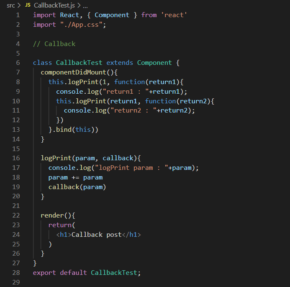Click the JS file icon in breadcrumb
The image size is (290, 287).
pyautogui.click(x=28, y=5)
